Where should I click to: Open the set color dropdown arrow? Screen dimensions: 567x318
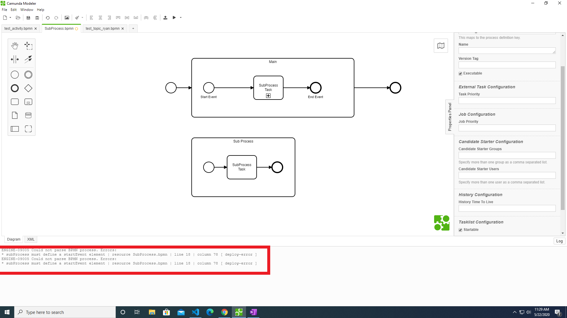[x=82, y=18]
